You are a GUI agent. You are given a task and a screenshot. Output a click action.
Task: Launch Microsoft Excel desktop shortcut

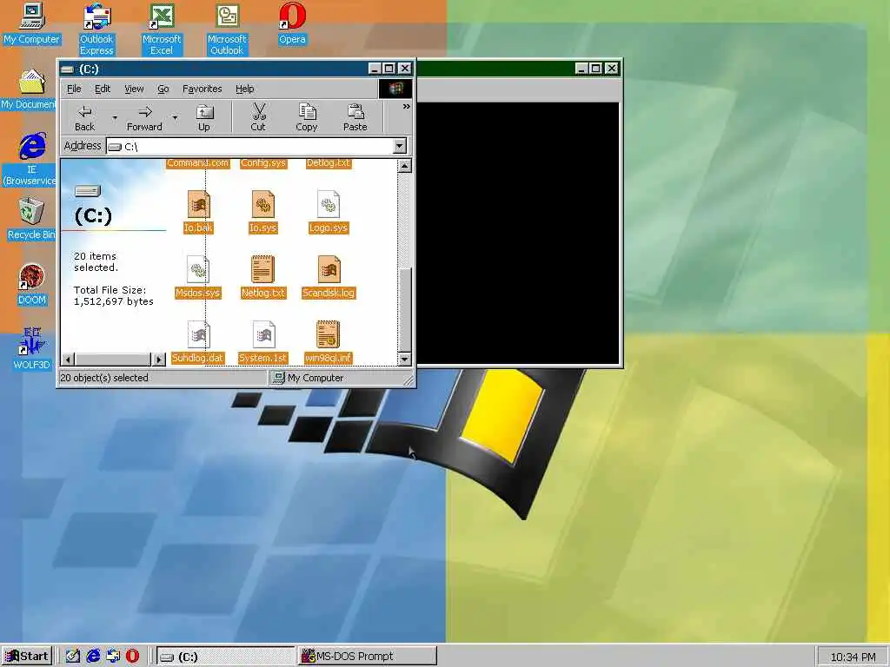(162, 30)
